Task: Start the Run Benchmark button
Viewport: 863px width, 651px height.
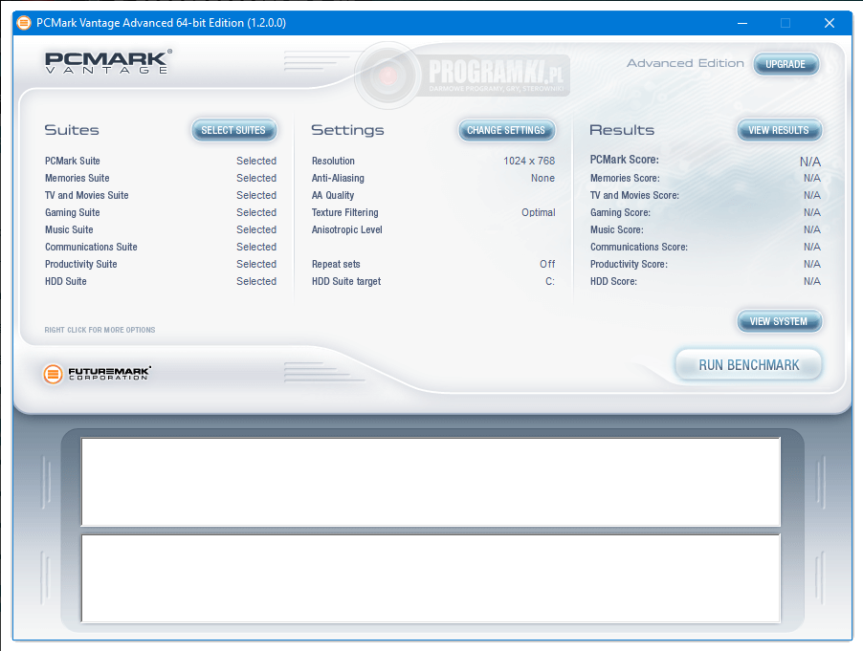Action: [748, 365]
